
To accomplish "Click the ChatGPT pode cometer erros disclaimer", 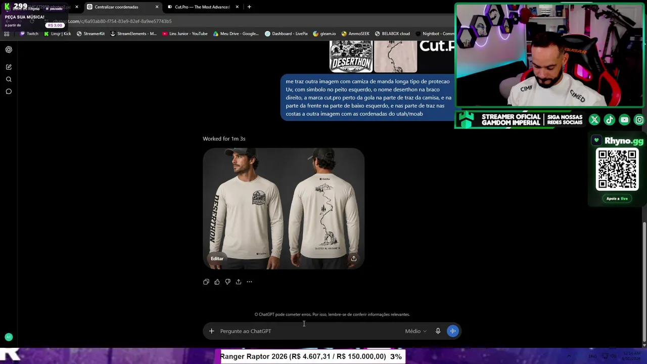I will point(332,314).
